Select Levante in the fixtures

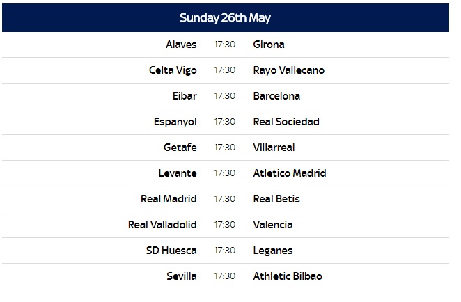click(x=178, y=173)
